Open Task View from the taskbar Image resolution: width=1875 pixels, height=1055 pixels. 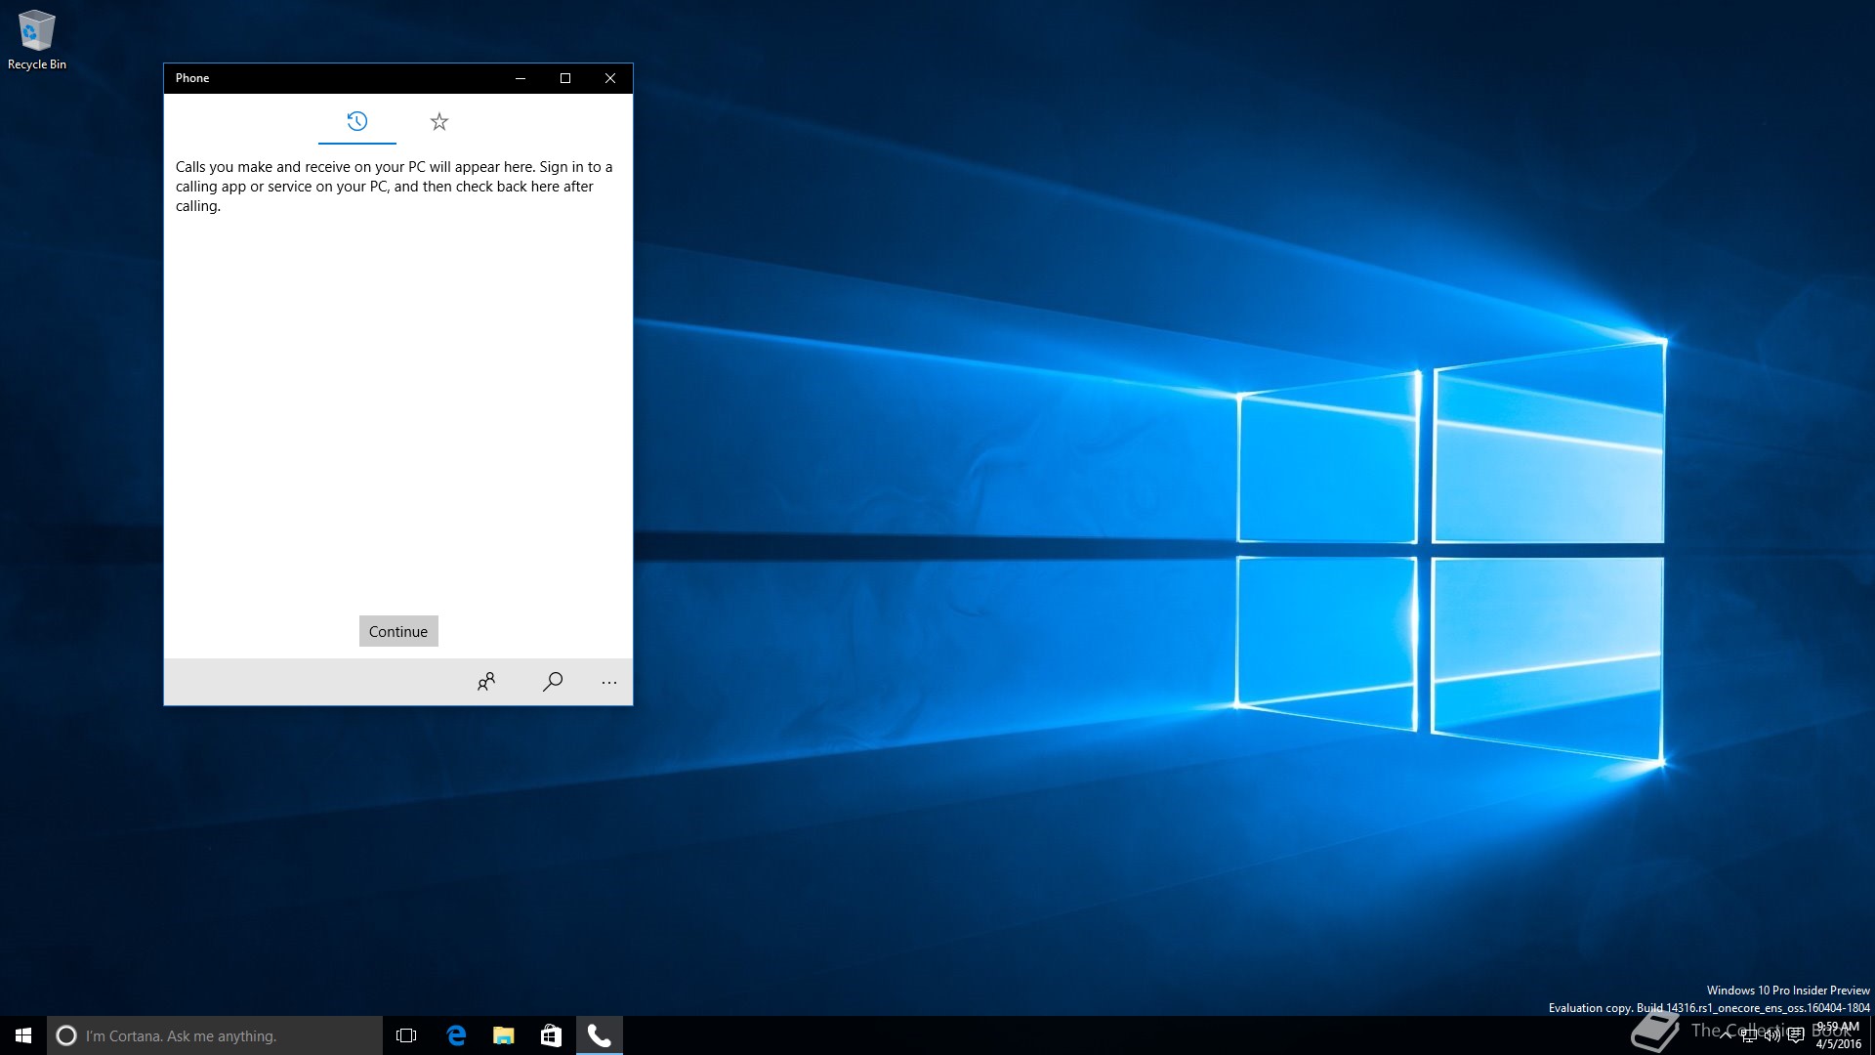coord(406,1035)
